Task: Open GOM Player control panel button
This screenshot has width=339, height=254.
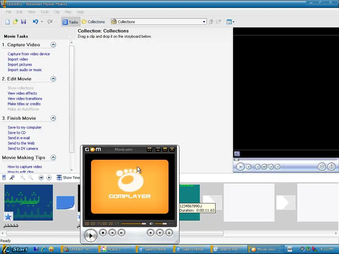Action: (x=160, y=233)
